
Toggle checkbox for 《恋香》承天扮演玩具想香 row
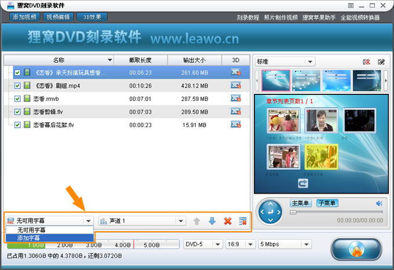[x=17, y=73]
